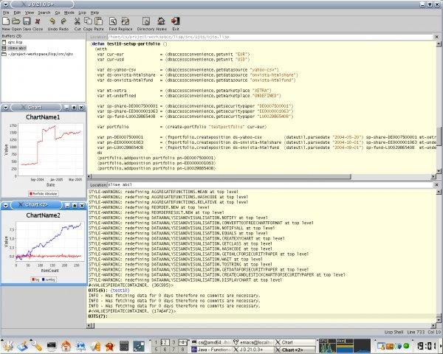Screen dimensions: 443x354
Task: Click the Paste clipboard icon
Action: 98,21
